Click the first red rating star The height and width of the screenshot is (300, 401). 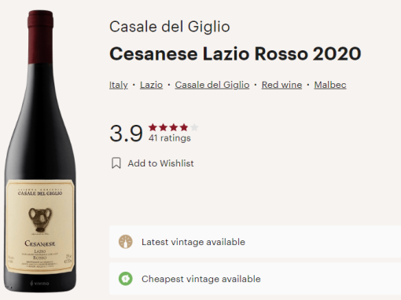coord(153,127)
